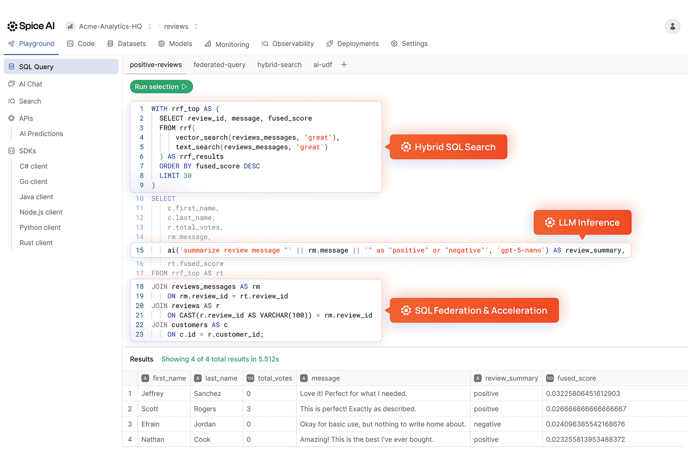688x460 pixels.
Task: Select the SQL Query sidebar icon
Action: (x=11, y=66)
